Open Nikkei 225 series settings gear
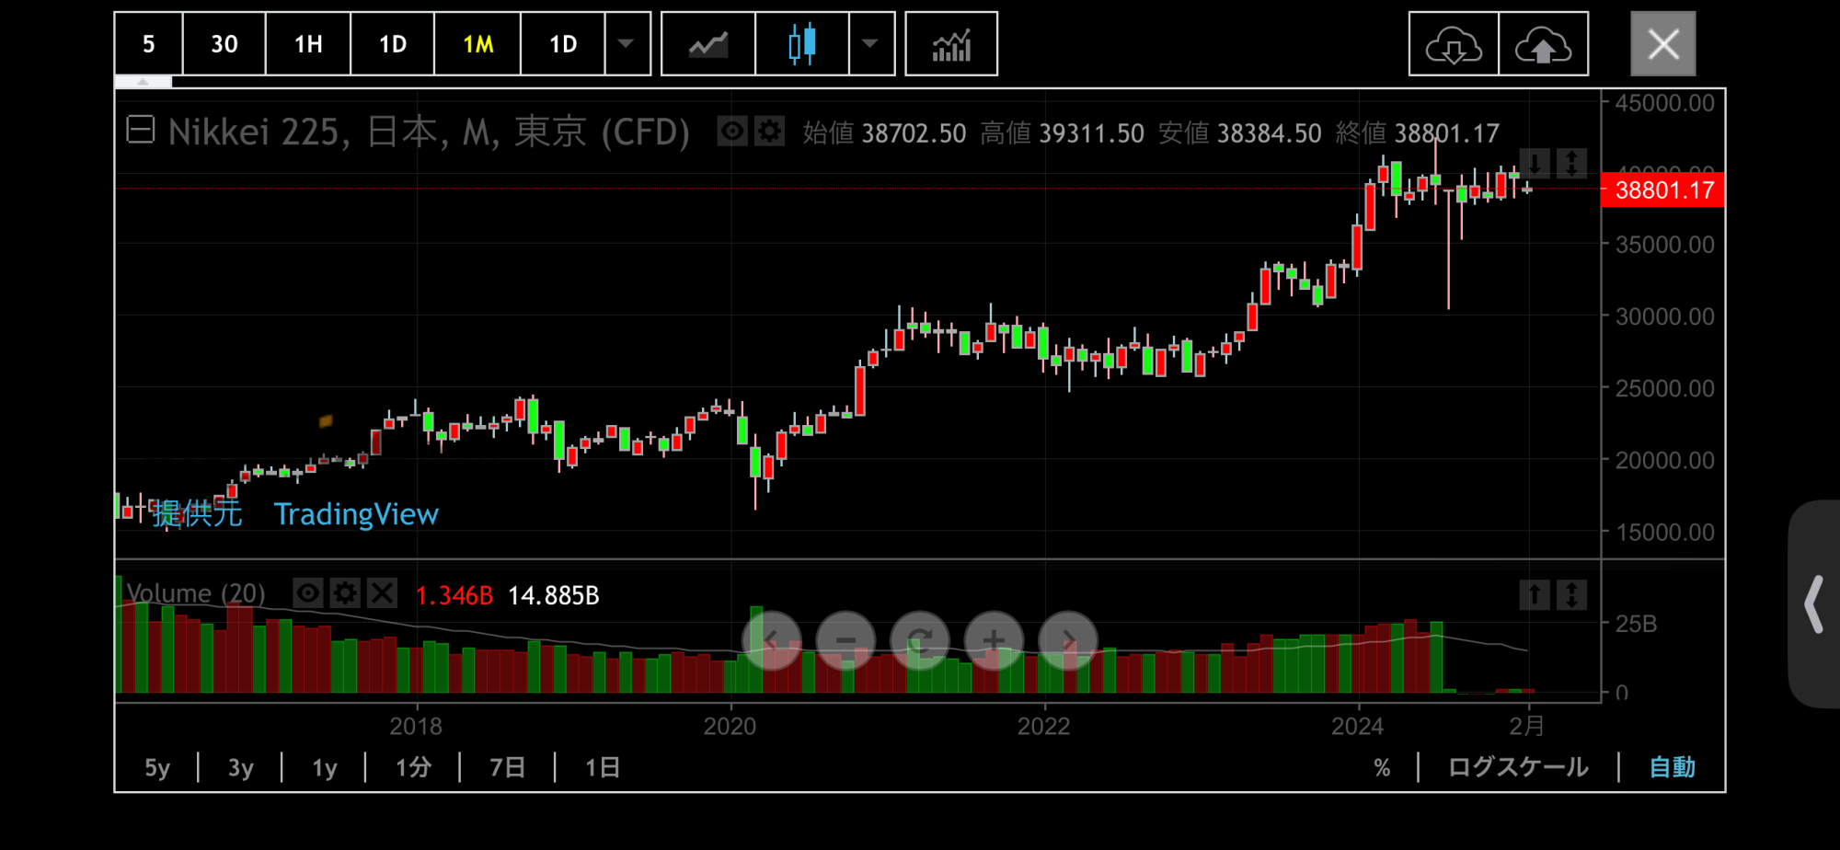 [769, 132]
